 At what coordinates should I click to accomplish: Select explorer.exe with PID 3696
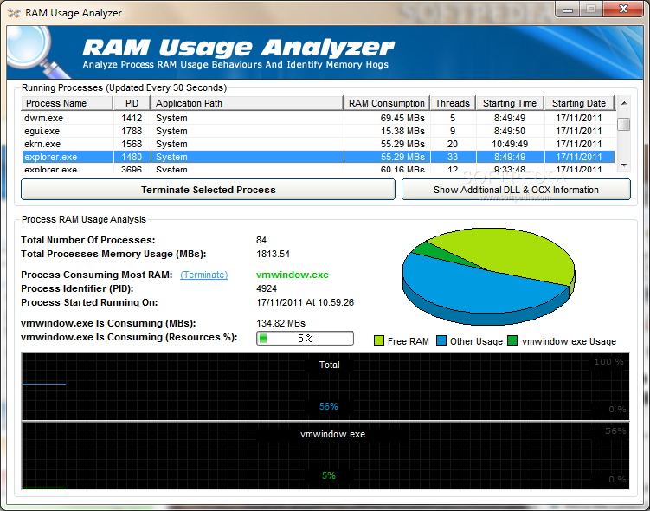318,168
